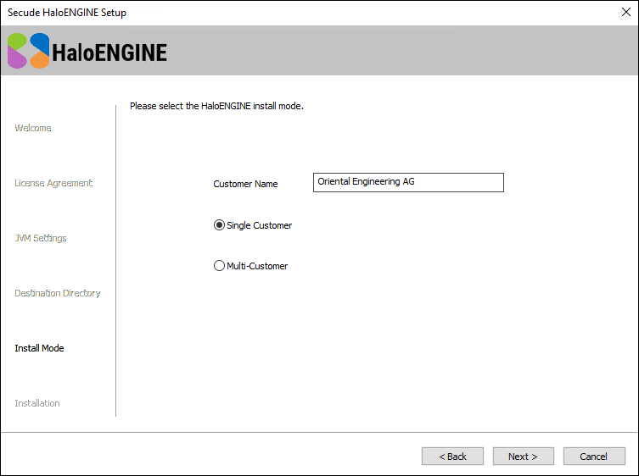
Task: Cancel the HaloENGINE setup
Action: point(593,457)
